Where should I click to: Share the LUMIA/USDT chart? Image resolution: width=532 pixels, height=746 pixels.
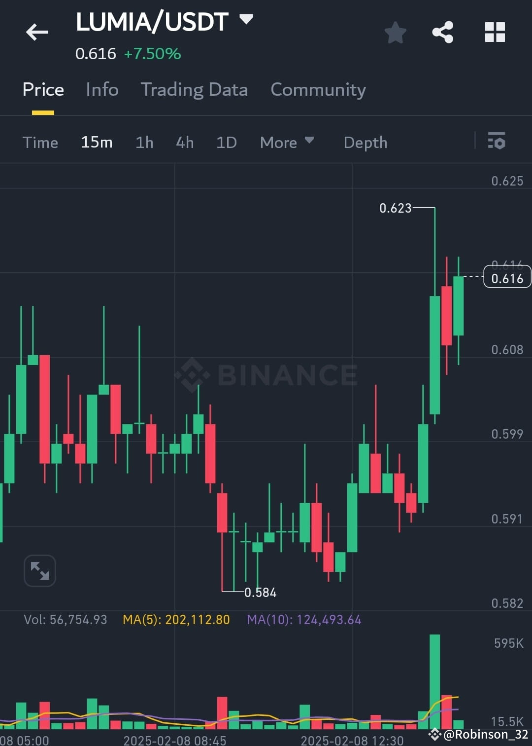(442, 32)
